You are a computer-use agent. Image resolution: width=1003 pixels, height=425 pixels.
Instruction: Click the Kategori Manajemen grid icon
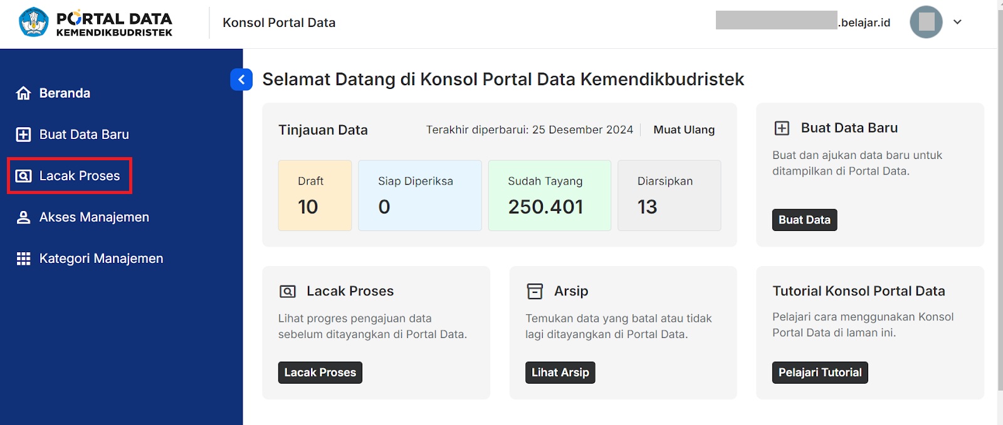(23, 259)
